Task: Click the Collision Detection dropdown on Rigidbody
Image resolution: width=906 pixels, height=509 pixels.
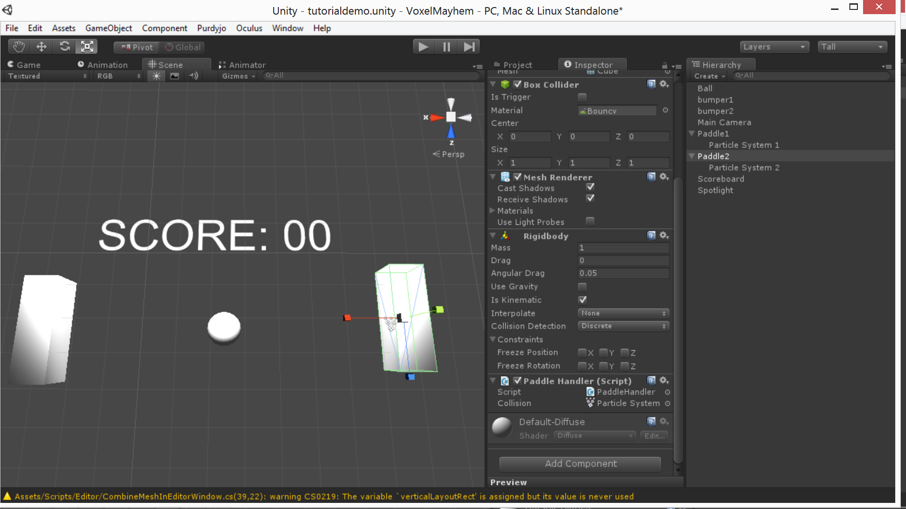Action: click(x=622, y=326)
